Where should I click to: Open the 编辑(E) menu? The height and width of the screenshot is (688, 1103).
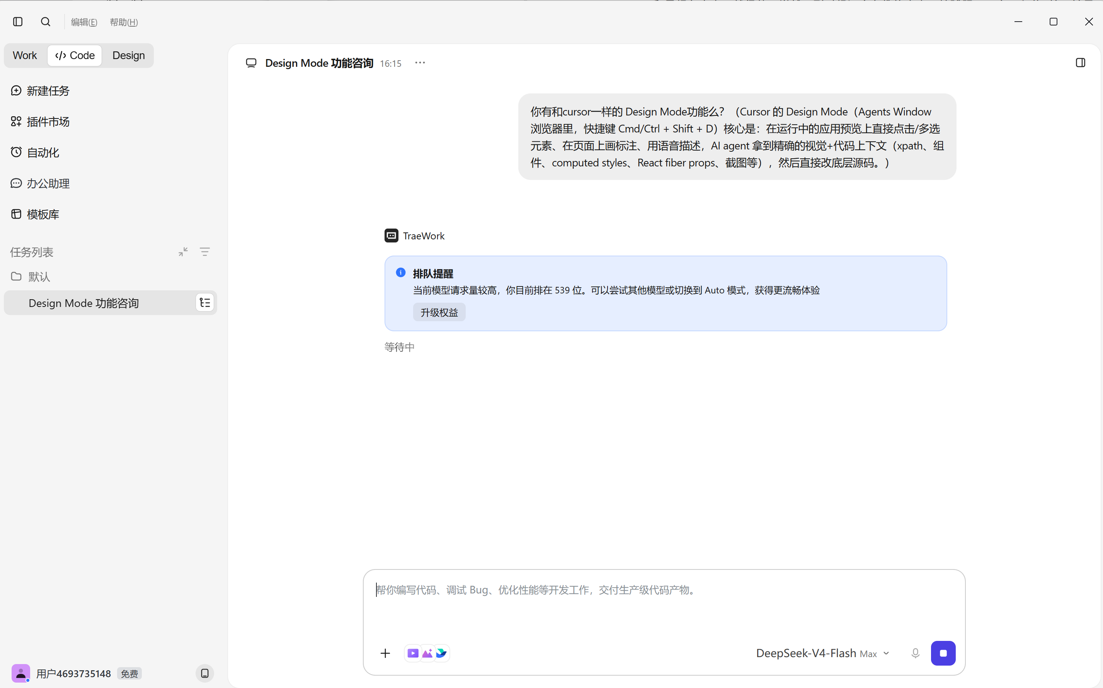point(84,22)
